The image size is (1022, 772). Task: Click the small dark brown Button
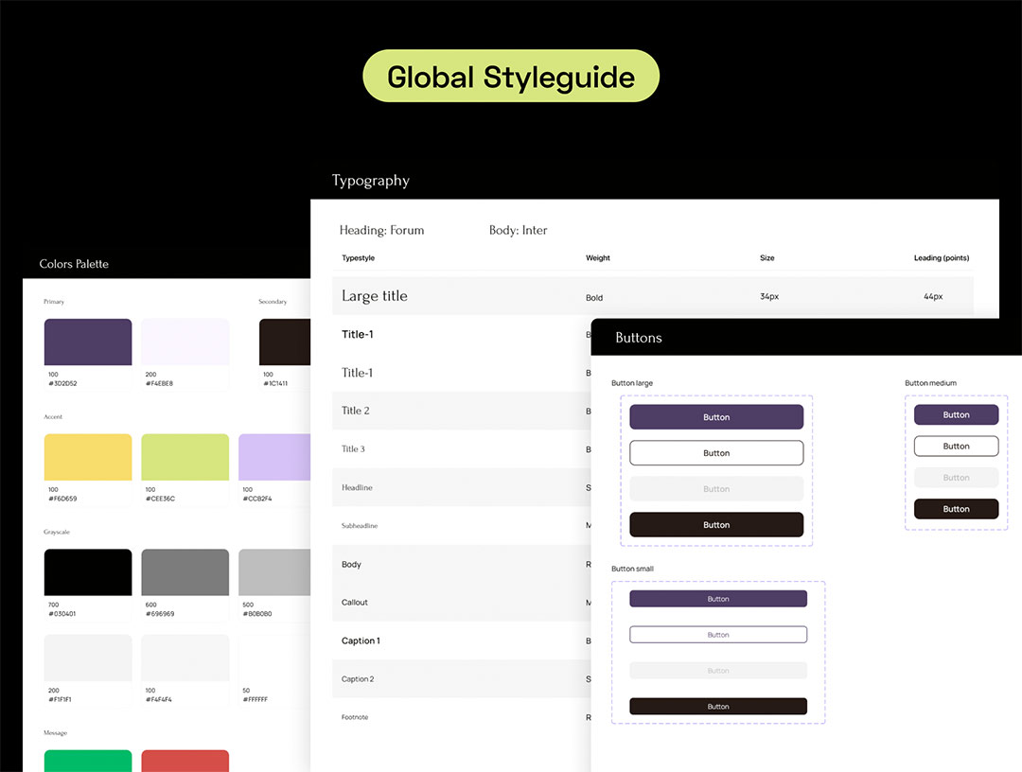718,707
